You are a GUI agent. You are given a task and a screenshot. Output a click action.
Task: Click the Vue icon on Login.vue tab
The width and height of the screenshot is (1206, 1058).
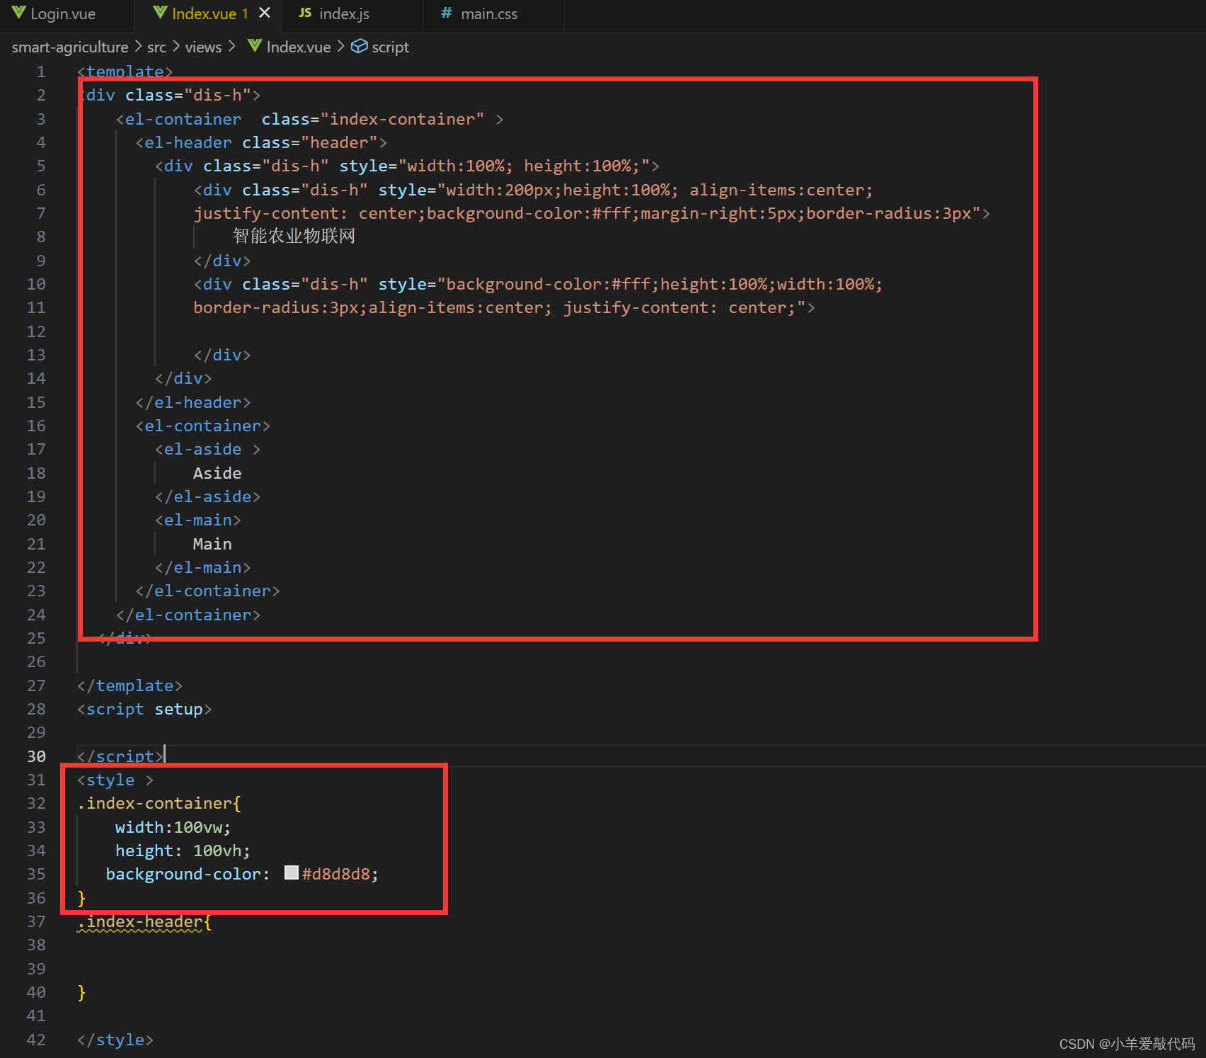pos(18,13)
